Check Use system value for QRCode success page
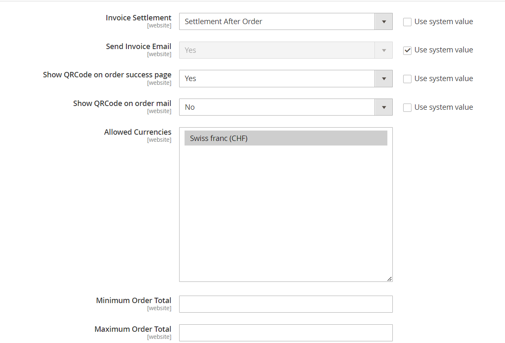The width and height of the screenshot is (505, 343). pyautogui.click(x=407, y=79)
